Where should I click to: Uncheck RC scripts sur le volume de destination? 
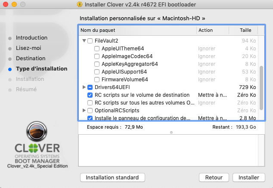(90, 95)
